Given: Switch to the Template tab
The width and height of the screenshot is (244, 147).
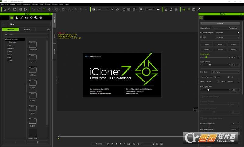Looking at the screenshot, I should point(11,30).
